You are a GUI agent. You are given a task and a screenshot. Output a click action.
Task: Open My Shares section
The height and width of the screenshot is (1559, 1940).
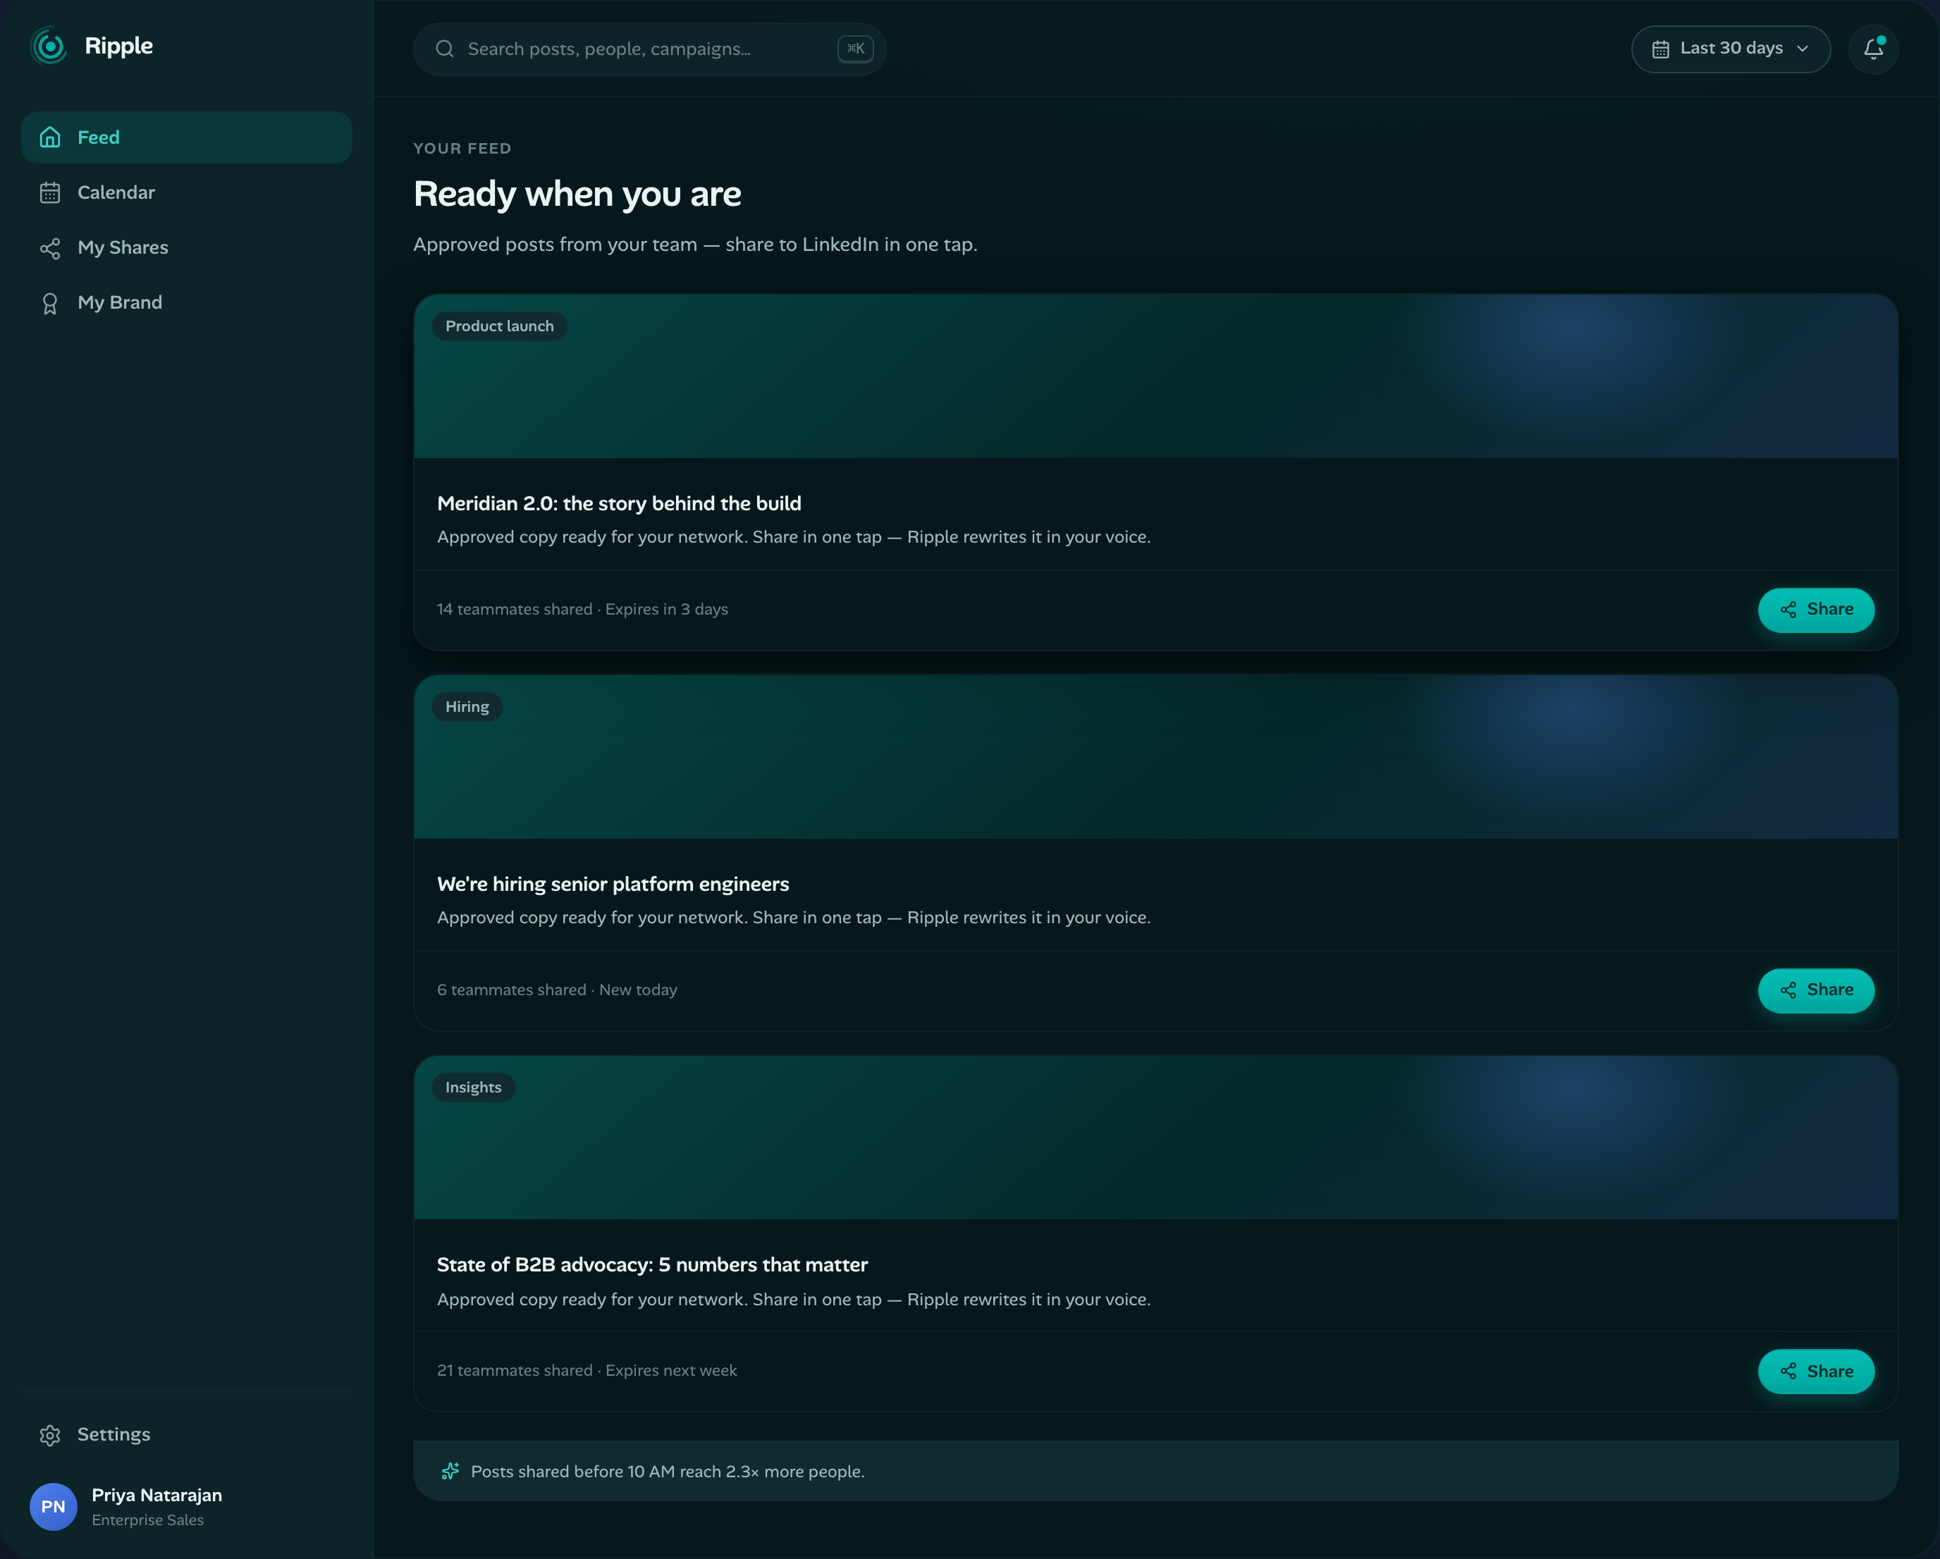pyautogui.click(x=186, y=247)
